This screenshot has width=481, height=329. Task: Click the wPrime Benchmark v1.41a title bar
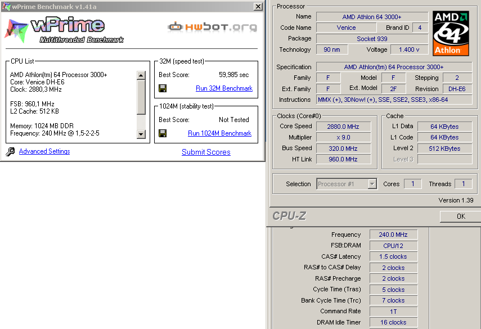[x=132, y=6]
